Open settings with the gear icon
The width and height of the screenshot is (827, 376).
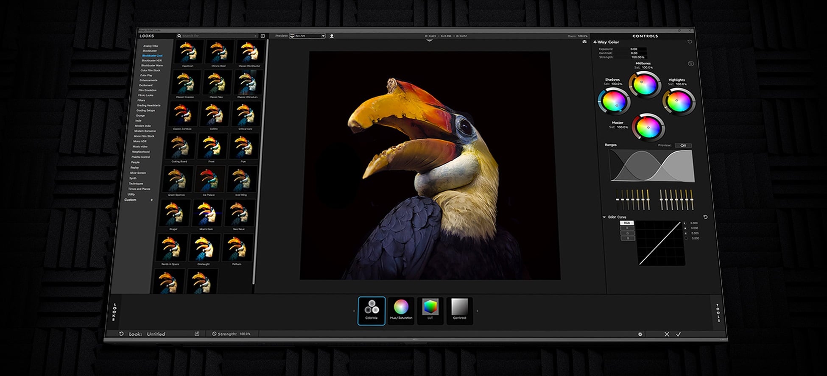(640, 334)
